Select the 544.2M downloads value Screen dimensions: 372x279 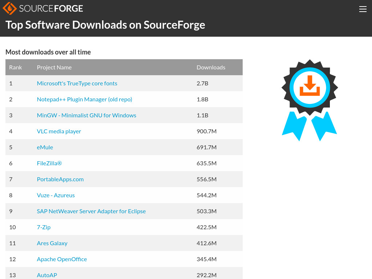tap(207, 195)
